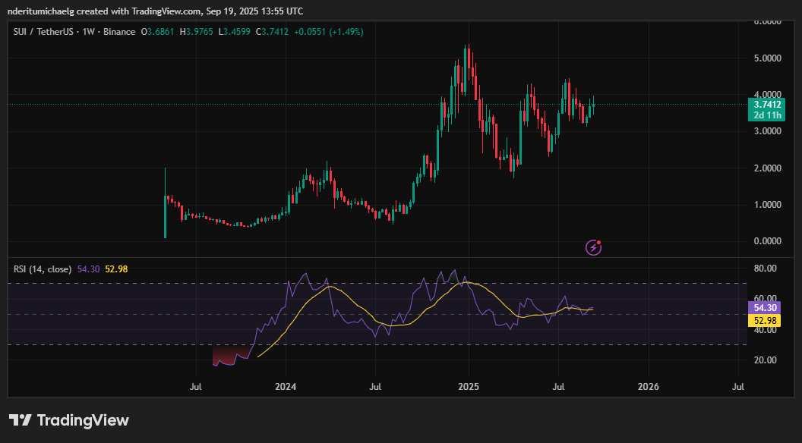This screenshot has width=802, height=443.
Task: Select the RSI (14, close) indicator legend
Action: [43, 269]
